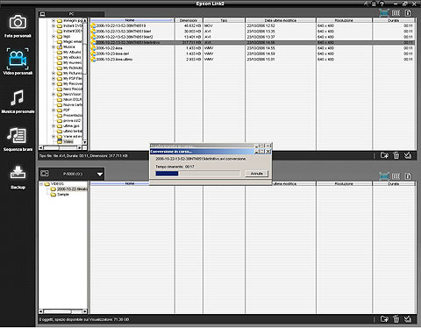
Task: Click trash icon in bottom P-5000 pane
Action: click(x=396, y=319)
